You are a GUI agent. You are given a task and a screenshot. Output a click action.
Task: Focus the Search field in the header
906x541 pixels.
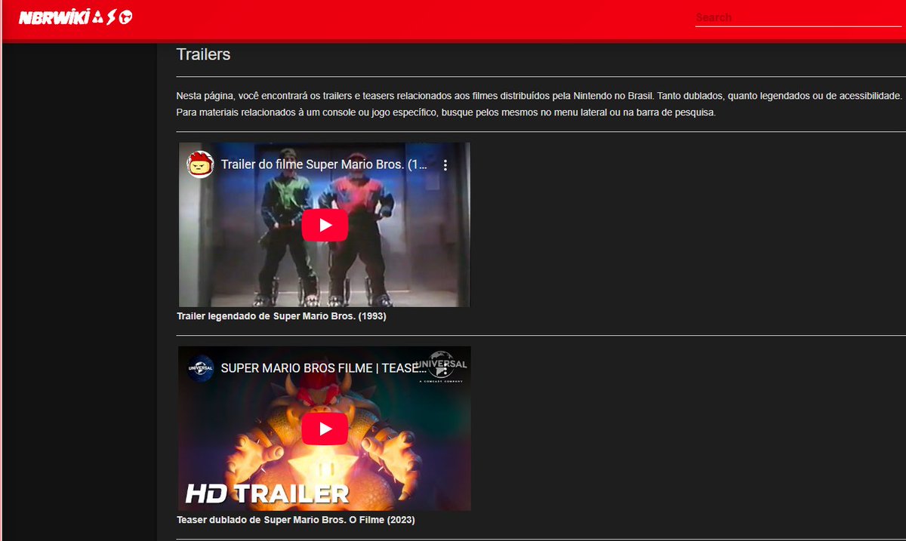click(798, 17)
